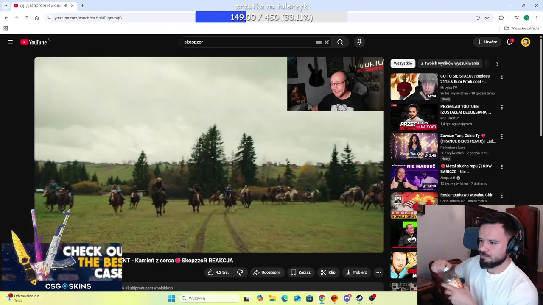Close the BEDOES 2115 x KUBI tab
Image resolution: width=543 pixels, height=305 pixels.
[73, 6]
